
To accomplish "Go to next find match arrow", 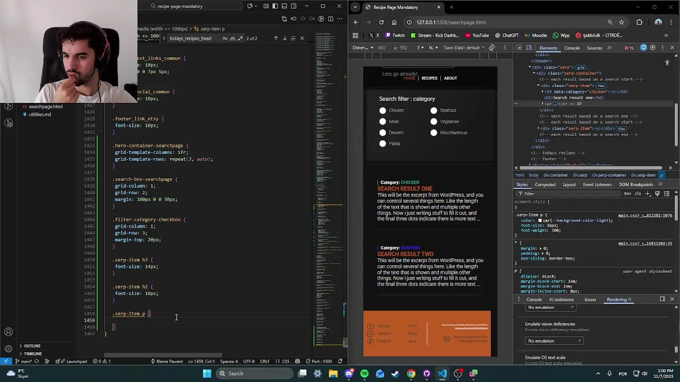I will 285,38.
